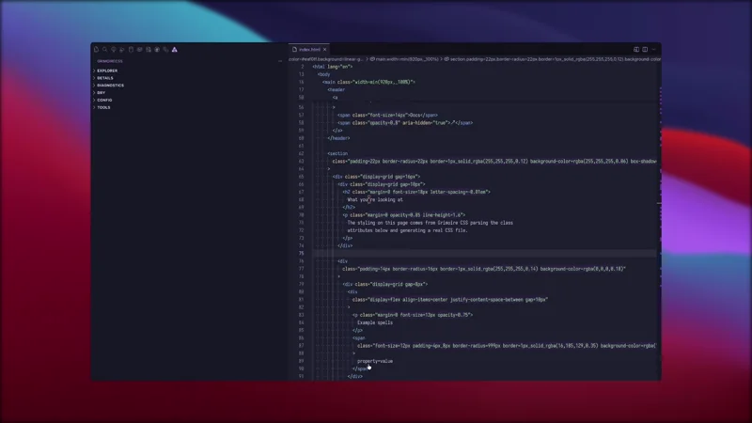The height and width of the screenshot is (423, 752).
Task: Expand the TOOLS section
Action: click(x=103, y=107)
